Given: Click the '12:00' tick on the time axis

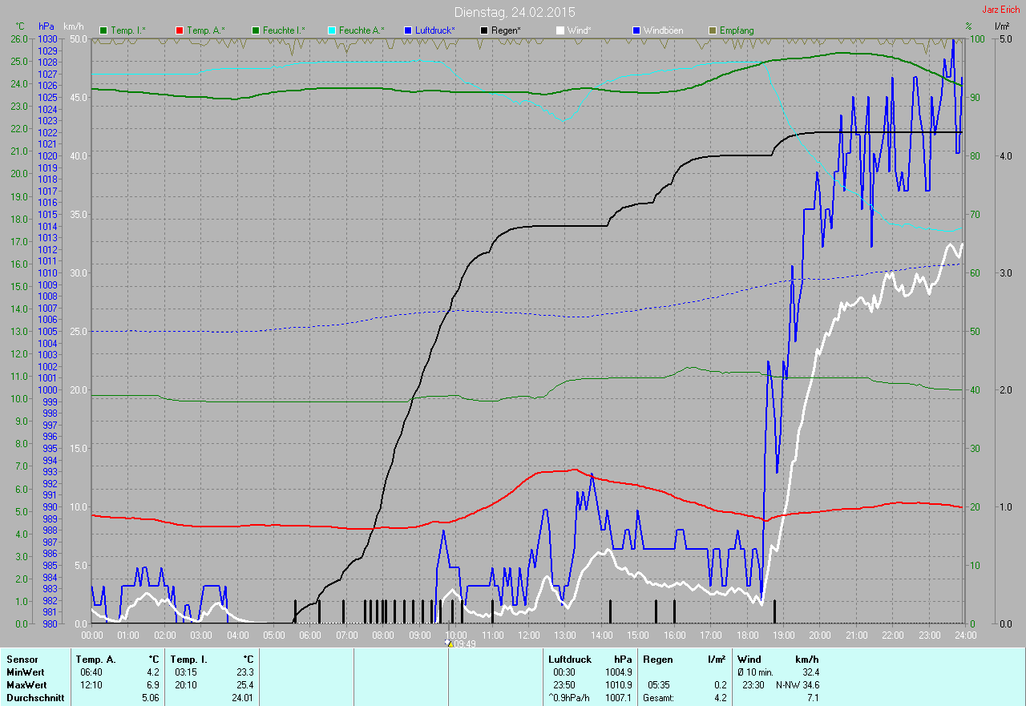Looking at the screenshot, I should click(529, 635).
